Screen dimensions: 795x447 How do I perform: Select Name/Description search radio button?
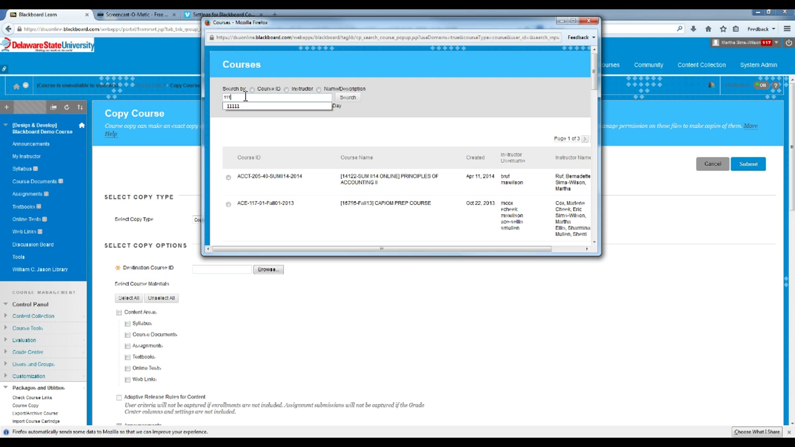(x=319, y=89)
